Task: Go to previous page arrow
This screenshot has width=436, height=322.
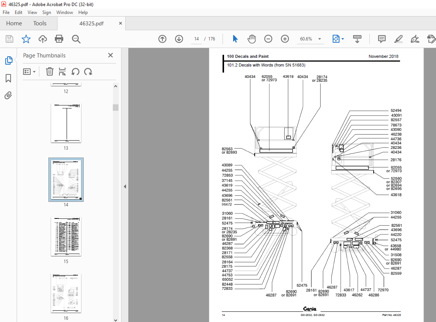Action: pyautogui.click(x=162, y=39)
